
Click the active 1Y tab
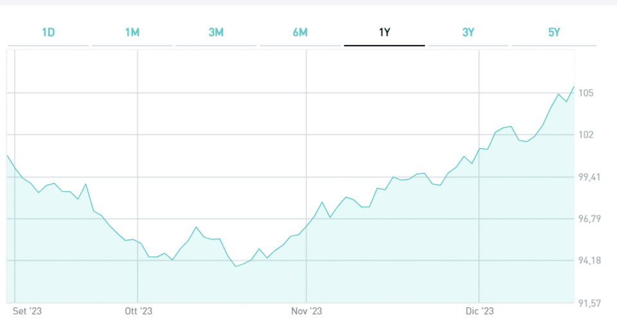(x=384, y=32)
